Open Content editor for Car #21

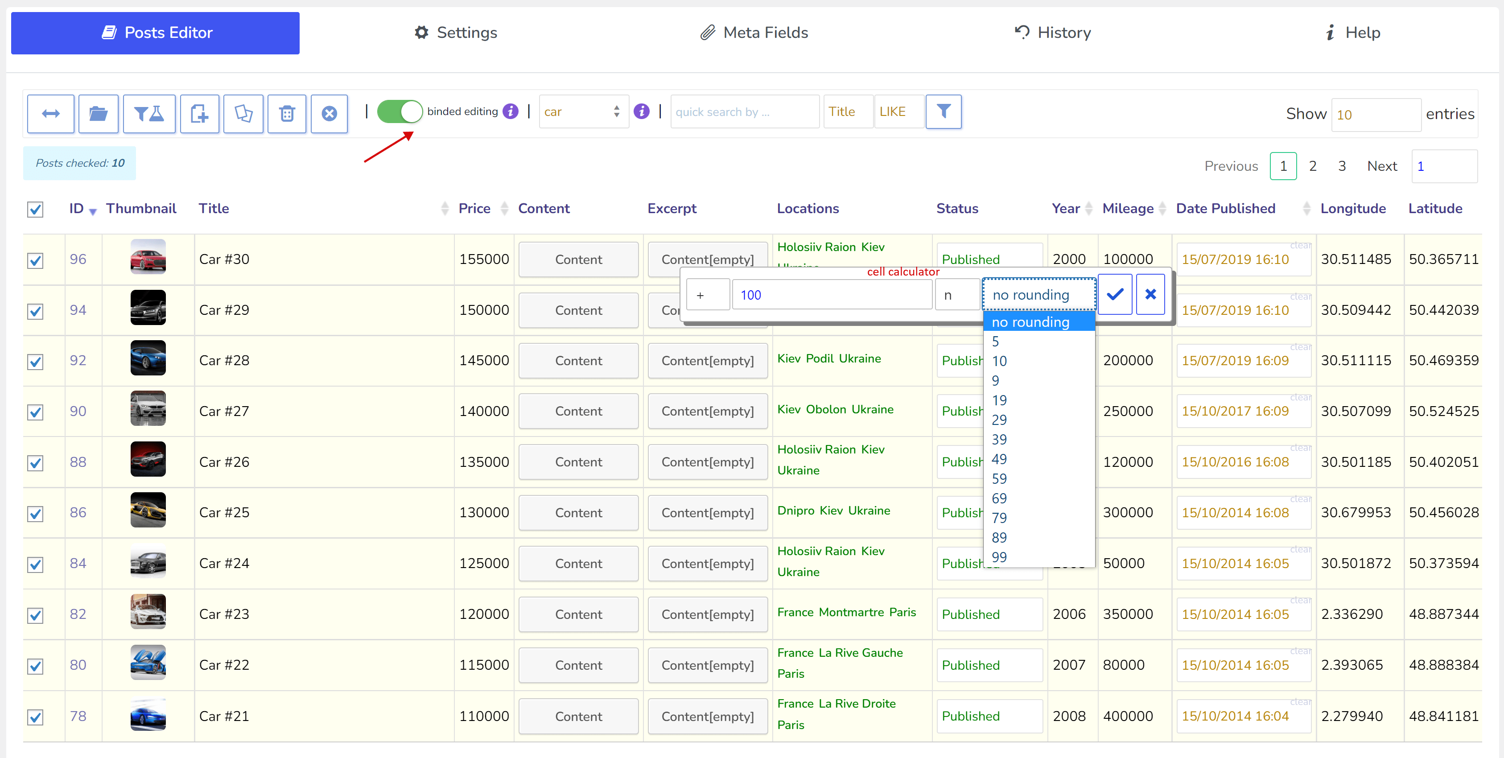578,716
